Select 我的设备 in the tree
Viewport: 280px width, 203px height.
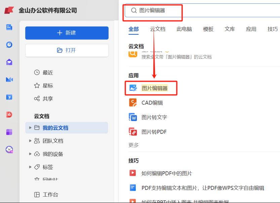click(x=53, y=154)
